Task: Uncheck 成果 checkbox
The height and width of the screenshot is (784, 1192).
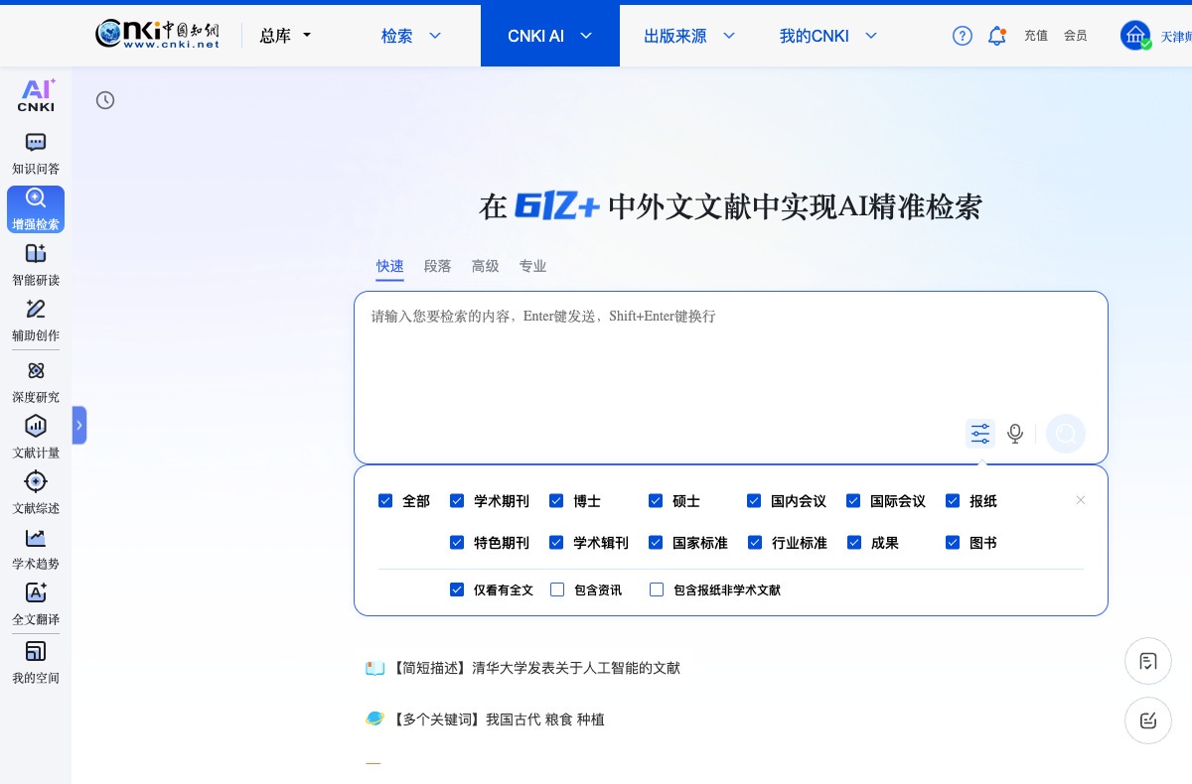Action: tap(854, 543)
